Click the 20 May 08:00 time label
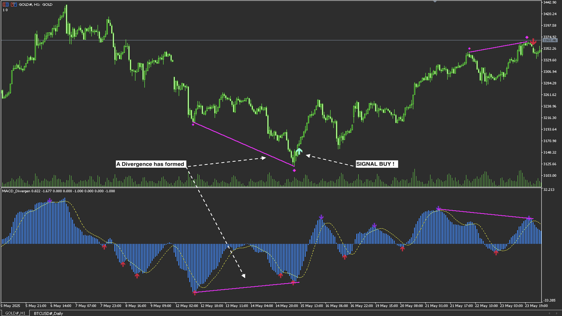 [412, 306]
